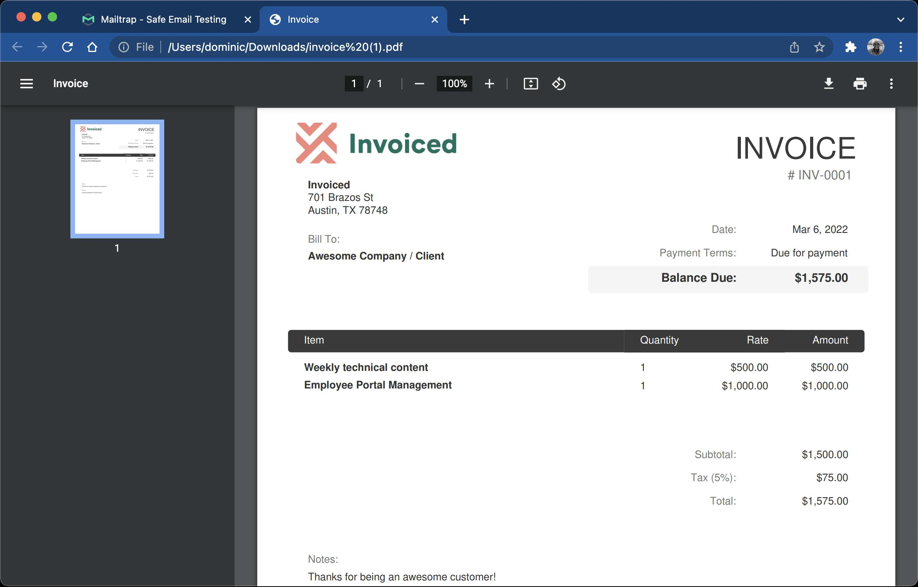
Task: Open the share icon in the address bar
Action: click(x=794, y=47)
